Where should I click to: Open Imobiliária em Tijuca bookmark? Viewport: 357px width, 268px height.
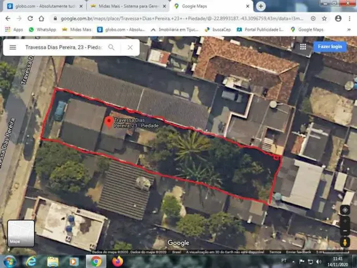pos(174,29)
